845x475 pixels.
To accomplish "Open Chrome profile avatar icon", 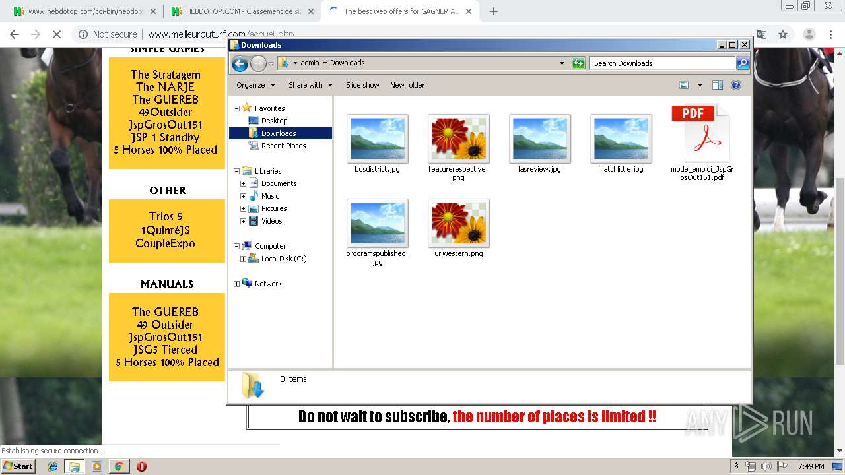I will tap(809, 34).
